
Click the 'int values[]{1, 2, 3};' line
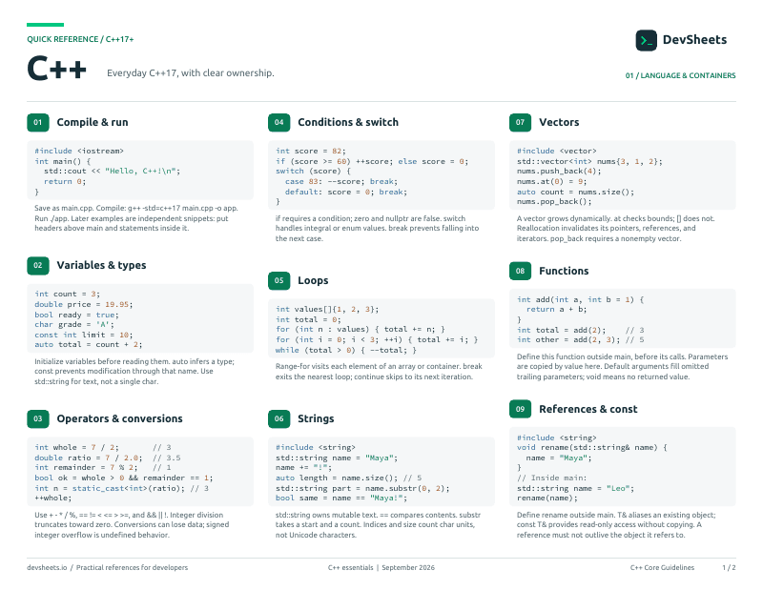pos(327,310)
